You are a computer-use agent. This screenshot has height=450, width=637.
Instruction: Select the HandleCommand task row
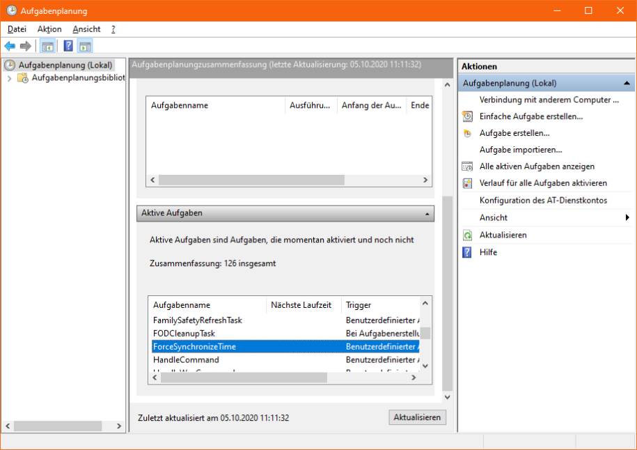[186, 360]
